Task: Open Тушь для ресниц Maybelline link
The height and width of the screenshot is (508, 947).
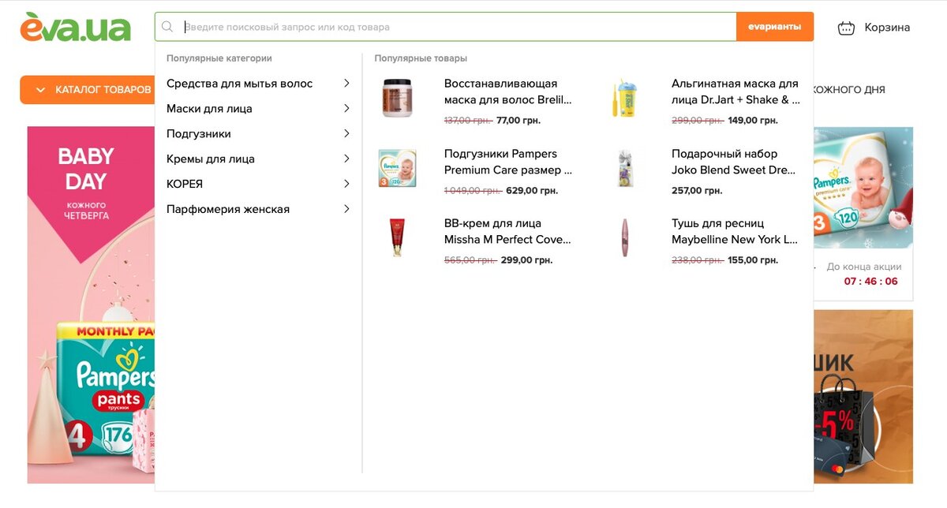Action: 735,231
